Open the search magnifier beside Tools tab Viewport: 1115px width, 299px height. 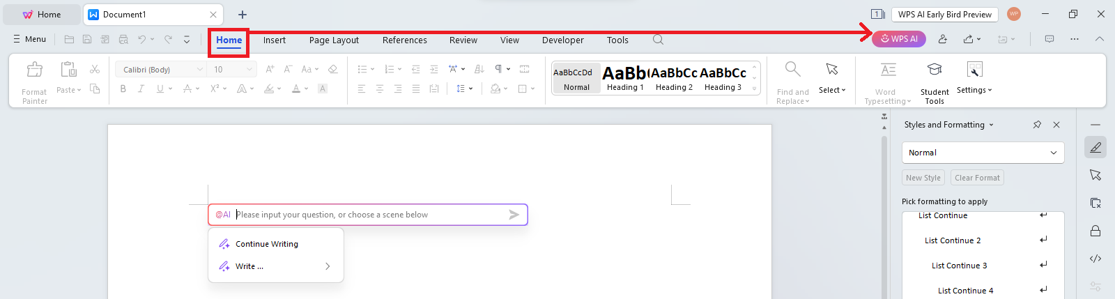click(658, 40)
